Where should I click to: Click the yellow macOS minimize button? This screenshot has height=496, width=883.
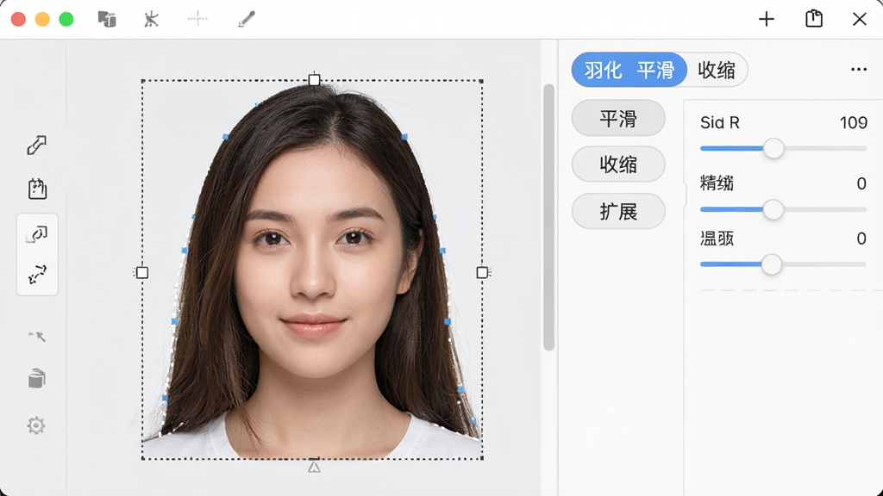coord(42,19)
